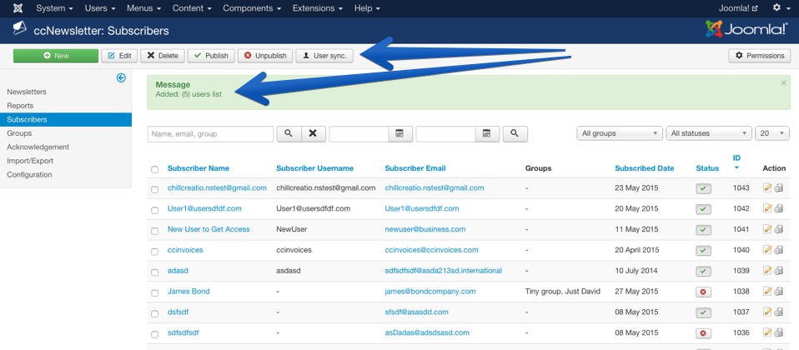799x350 pixels.
Task: Open the Content menu
Action: (x=192, y=8)
